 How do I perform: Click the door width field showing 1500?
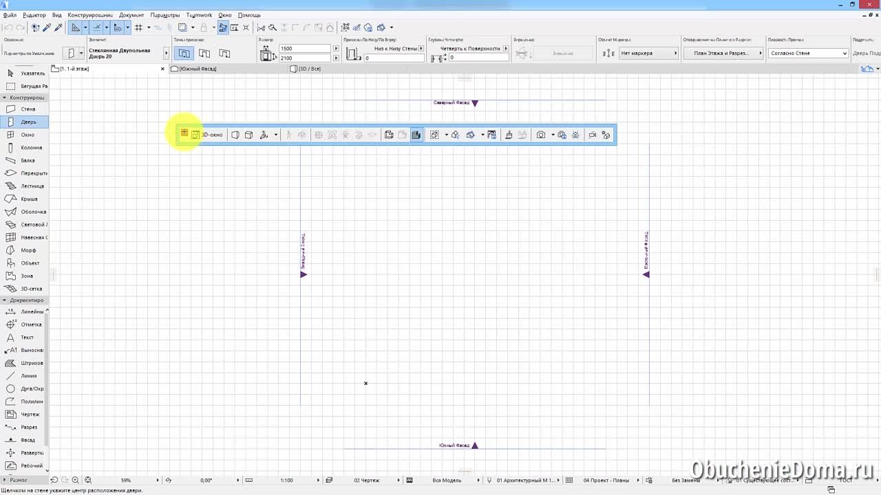pyautogui.click(x=305, y=48)
